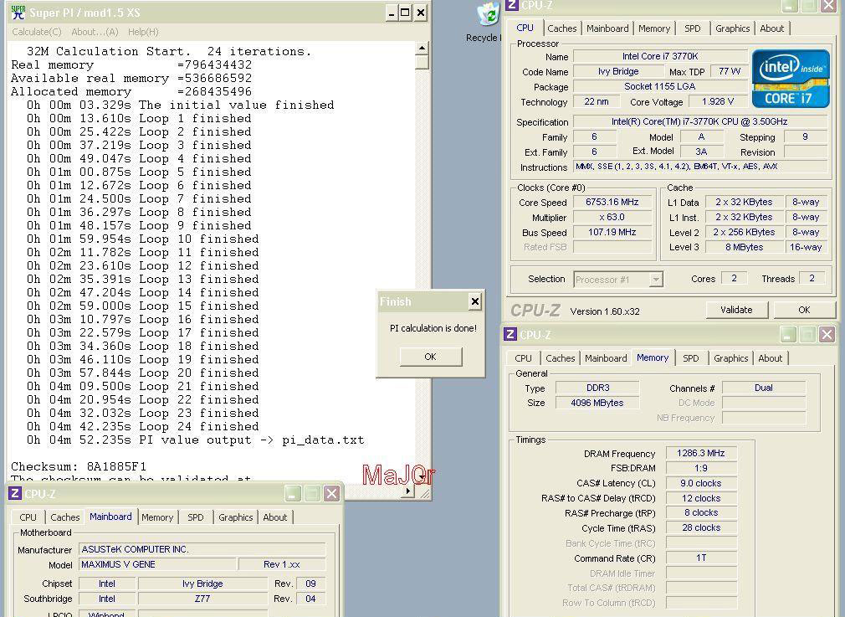Click the CAS# Latency 9.0 clocks value

[700, 483]
